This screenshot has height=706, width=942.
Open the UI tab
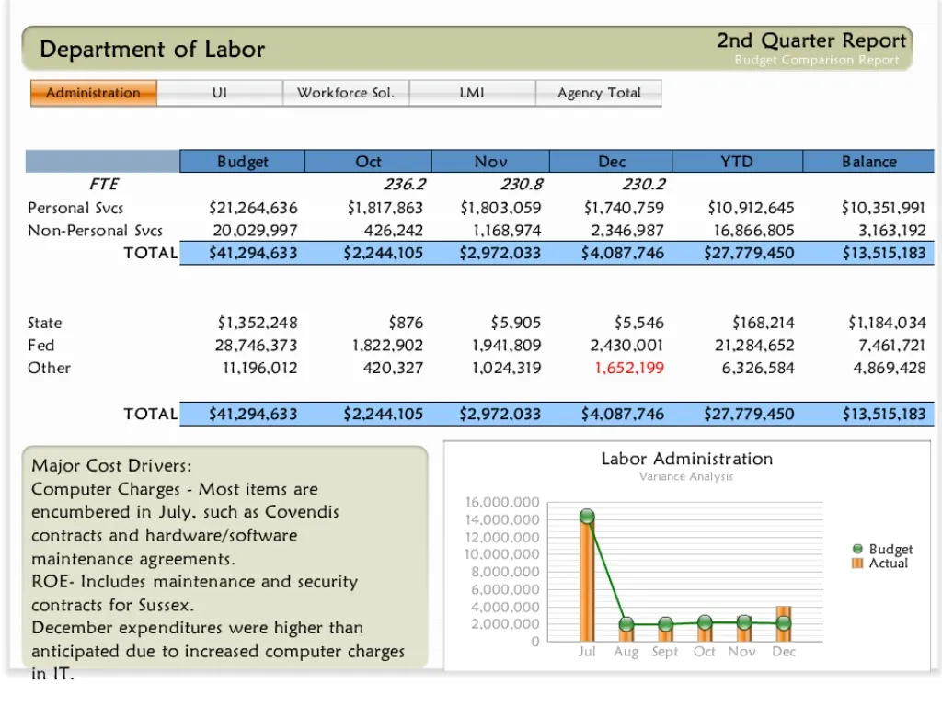(220, 93)
